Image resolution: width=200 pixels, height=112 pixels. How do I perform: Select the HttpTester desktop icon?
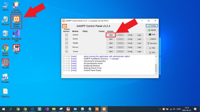[x=5, y=93]
